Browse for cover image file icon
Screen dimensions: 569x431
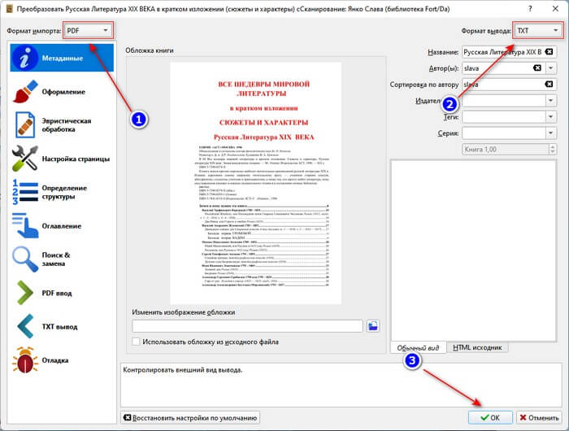pos(372,326)
